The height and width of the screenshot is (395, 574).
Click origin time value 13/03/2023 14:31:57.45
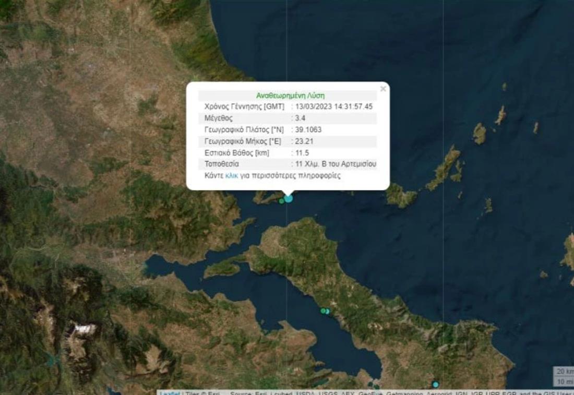[x=334, y=106]
